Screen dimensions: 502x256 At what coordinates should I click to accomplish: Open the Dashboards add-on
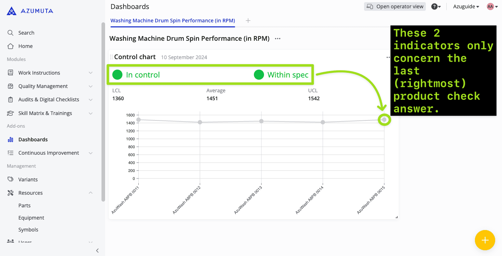[33, 139]
